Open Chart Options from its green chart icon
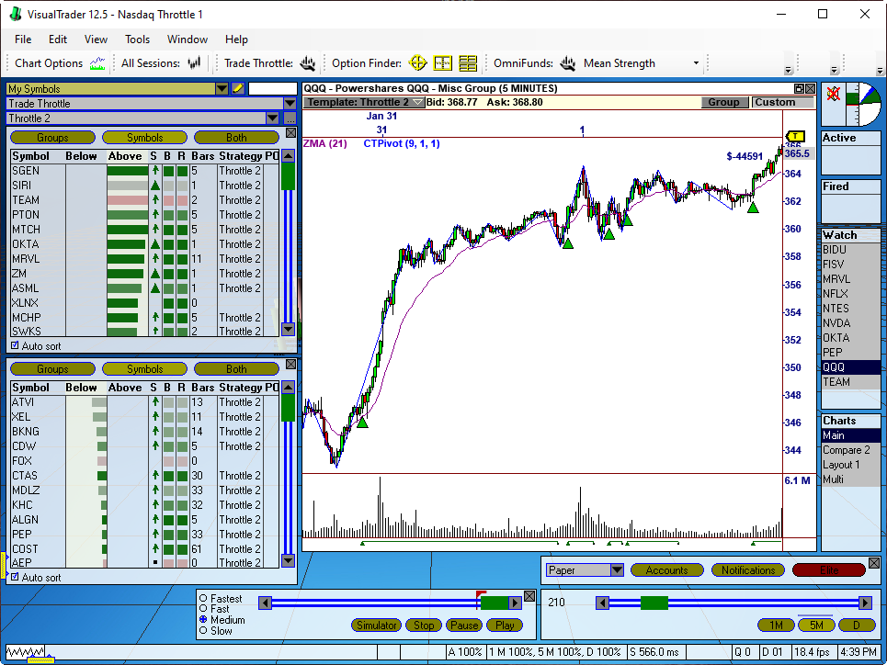 pyautogui.click(x=97, y=63)
